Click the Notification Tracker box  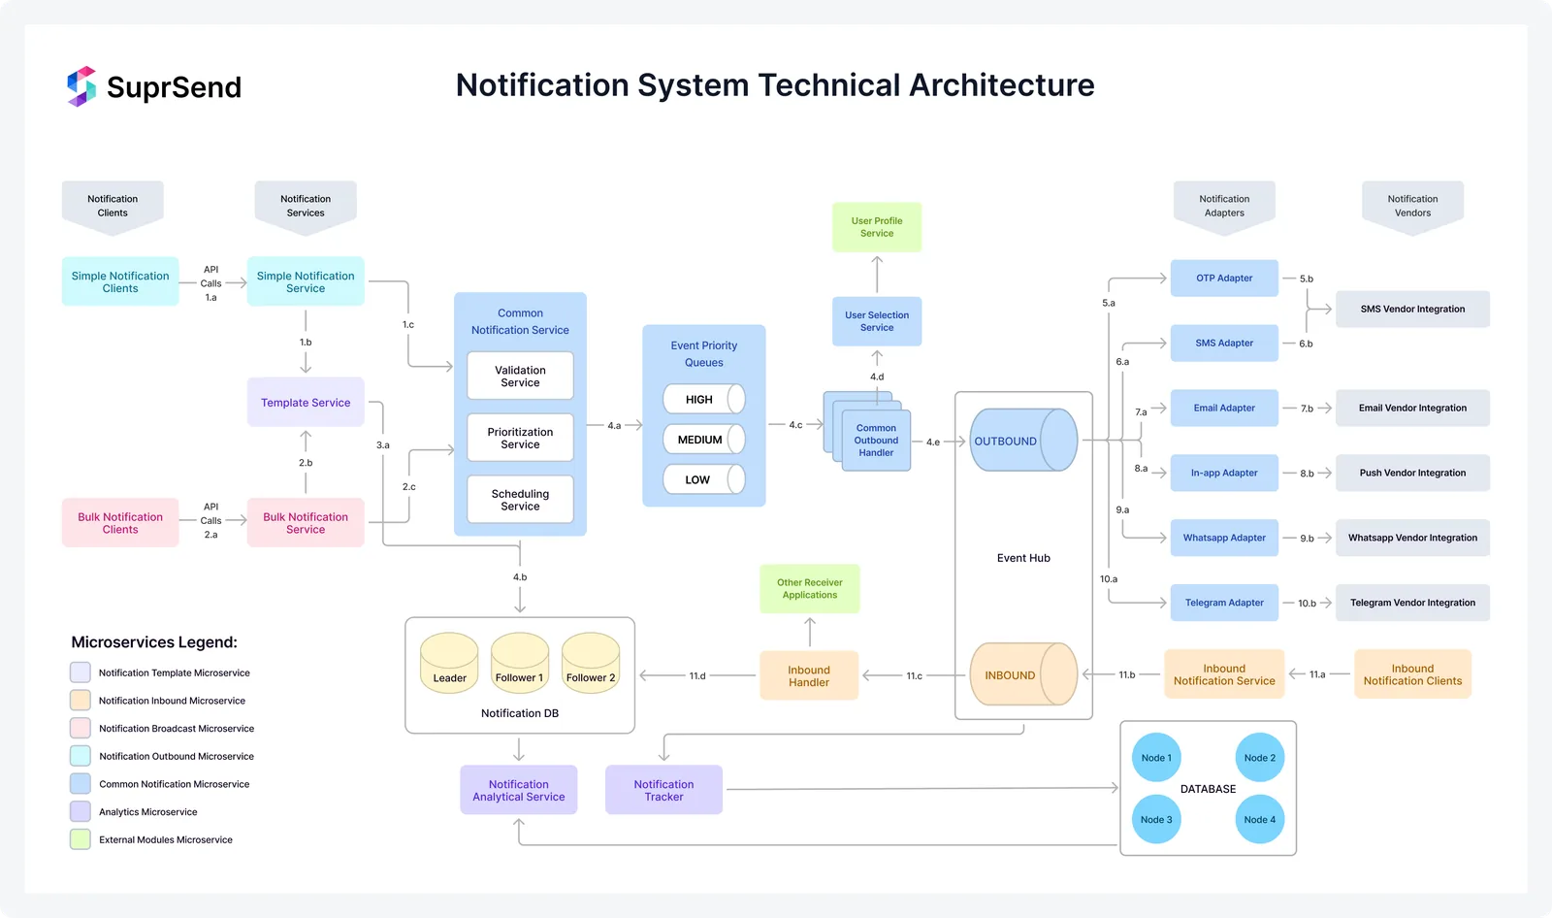(x=663, y=790)
